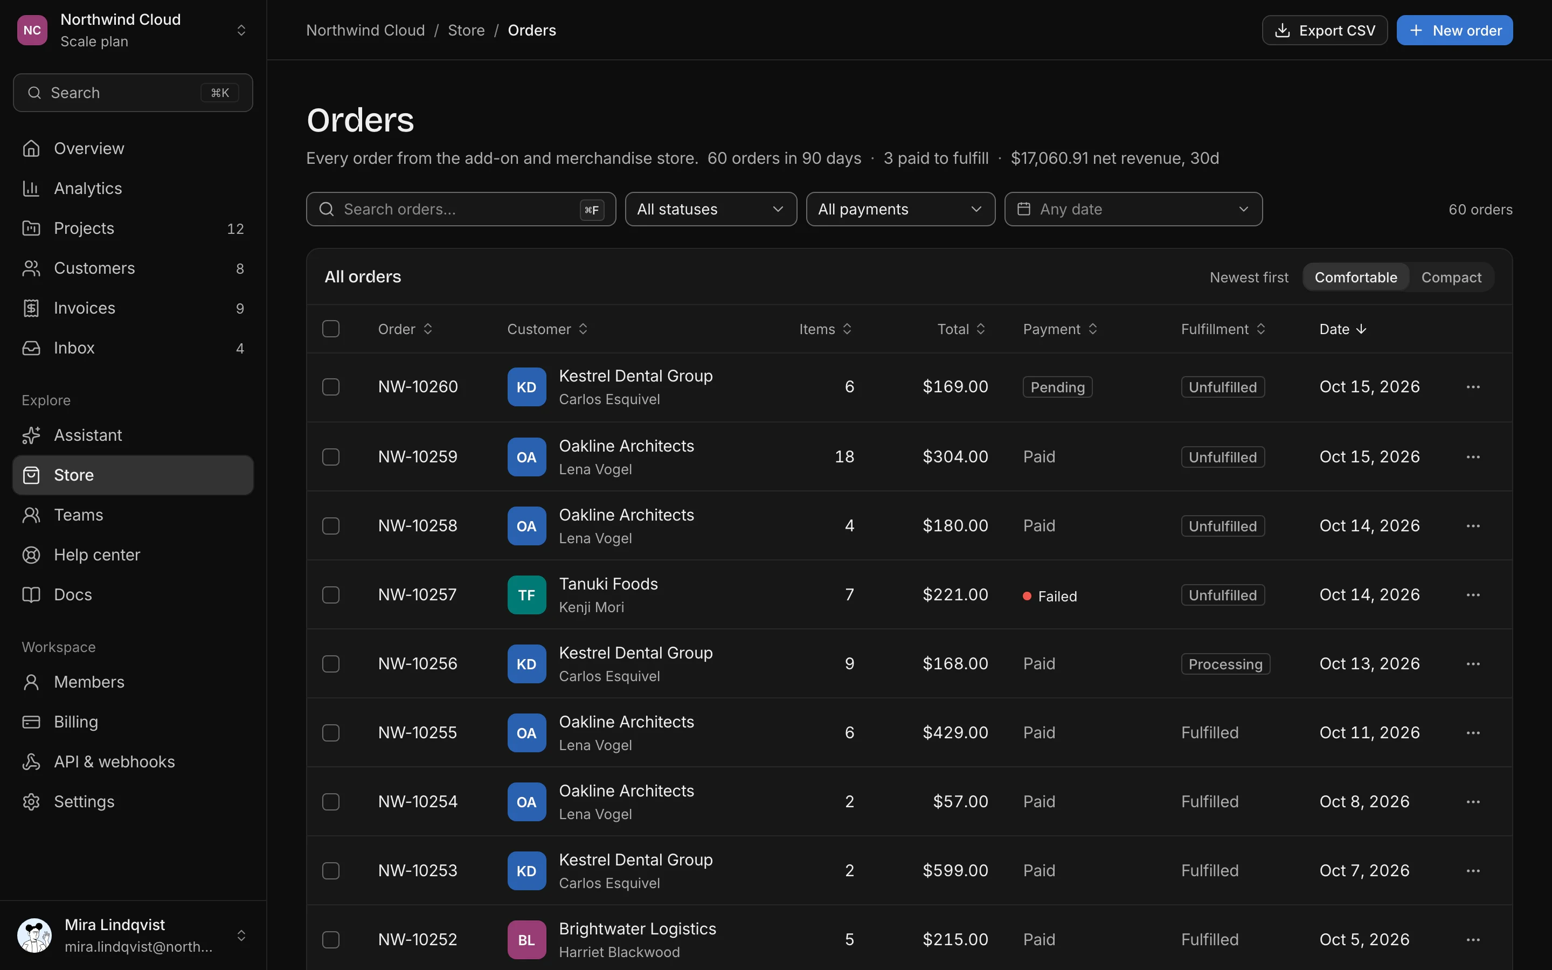Open workspace Settings

tap(133, 801)
